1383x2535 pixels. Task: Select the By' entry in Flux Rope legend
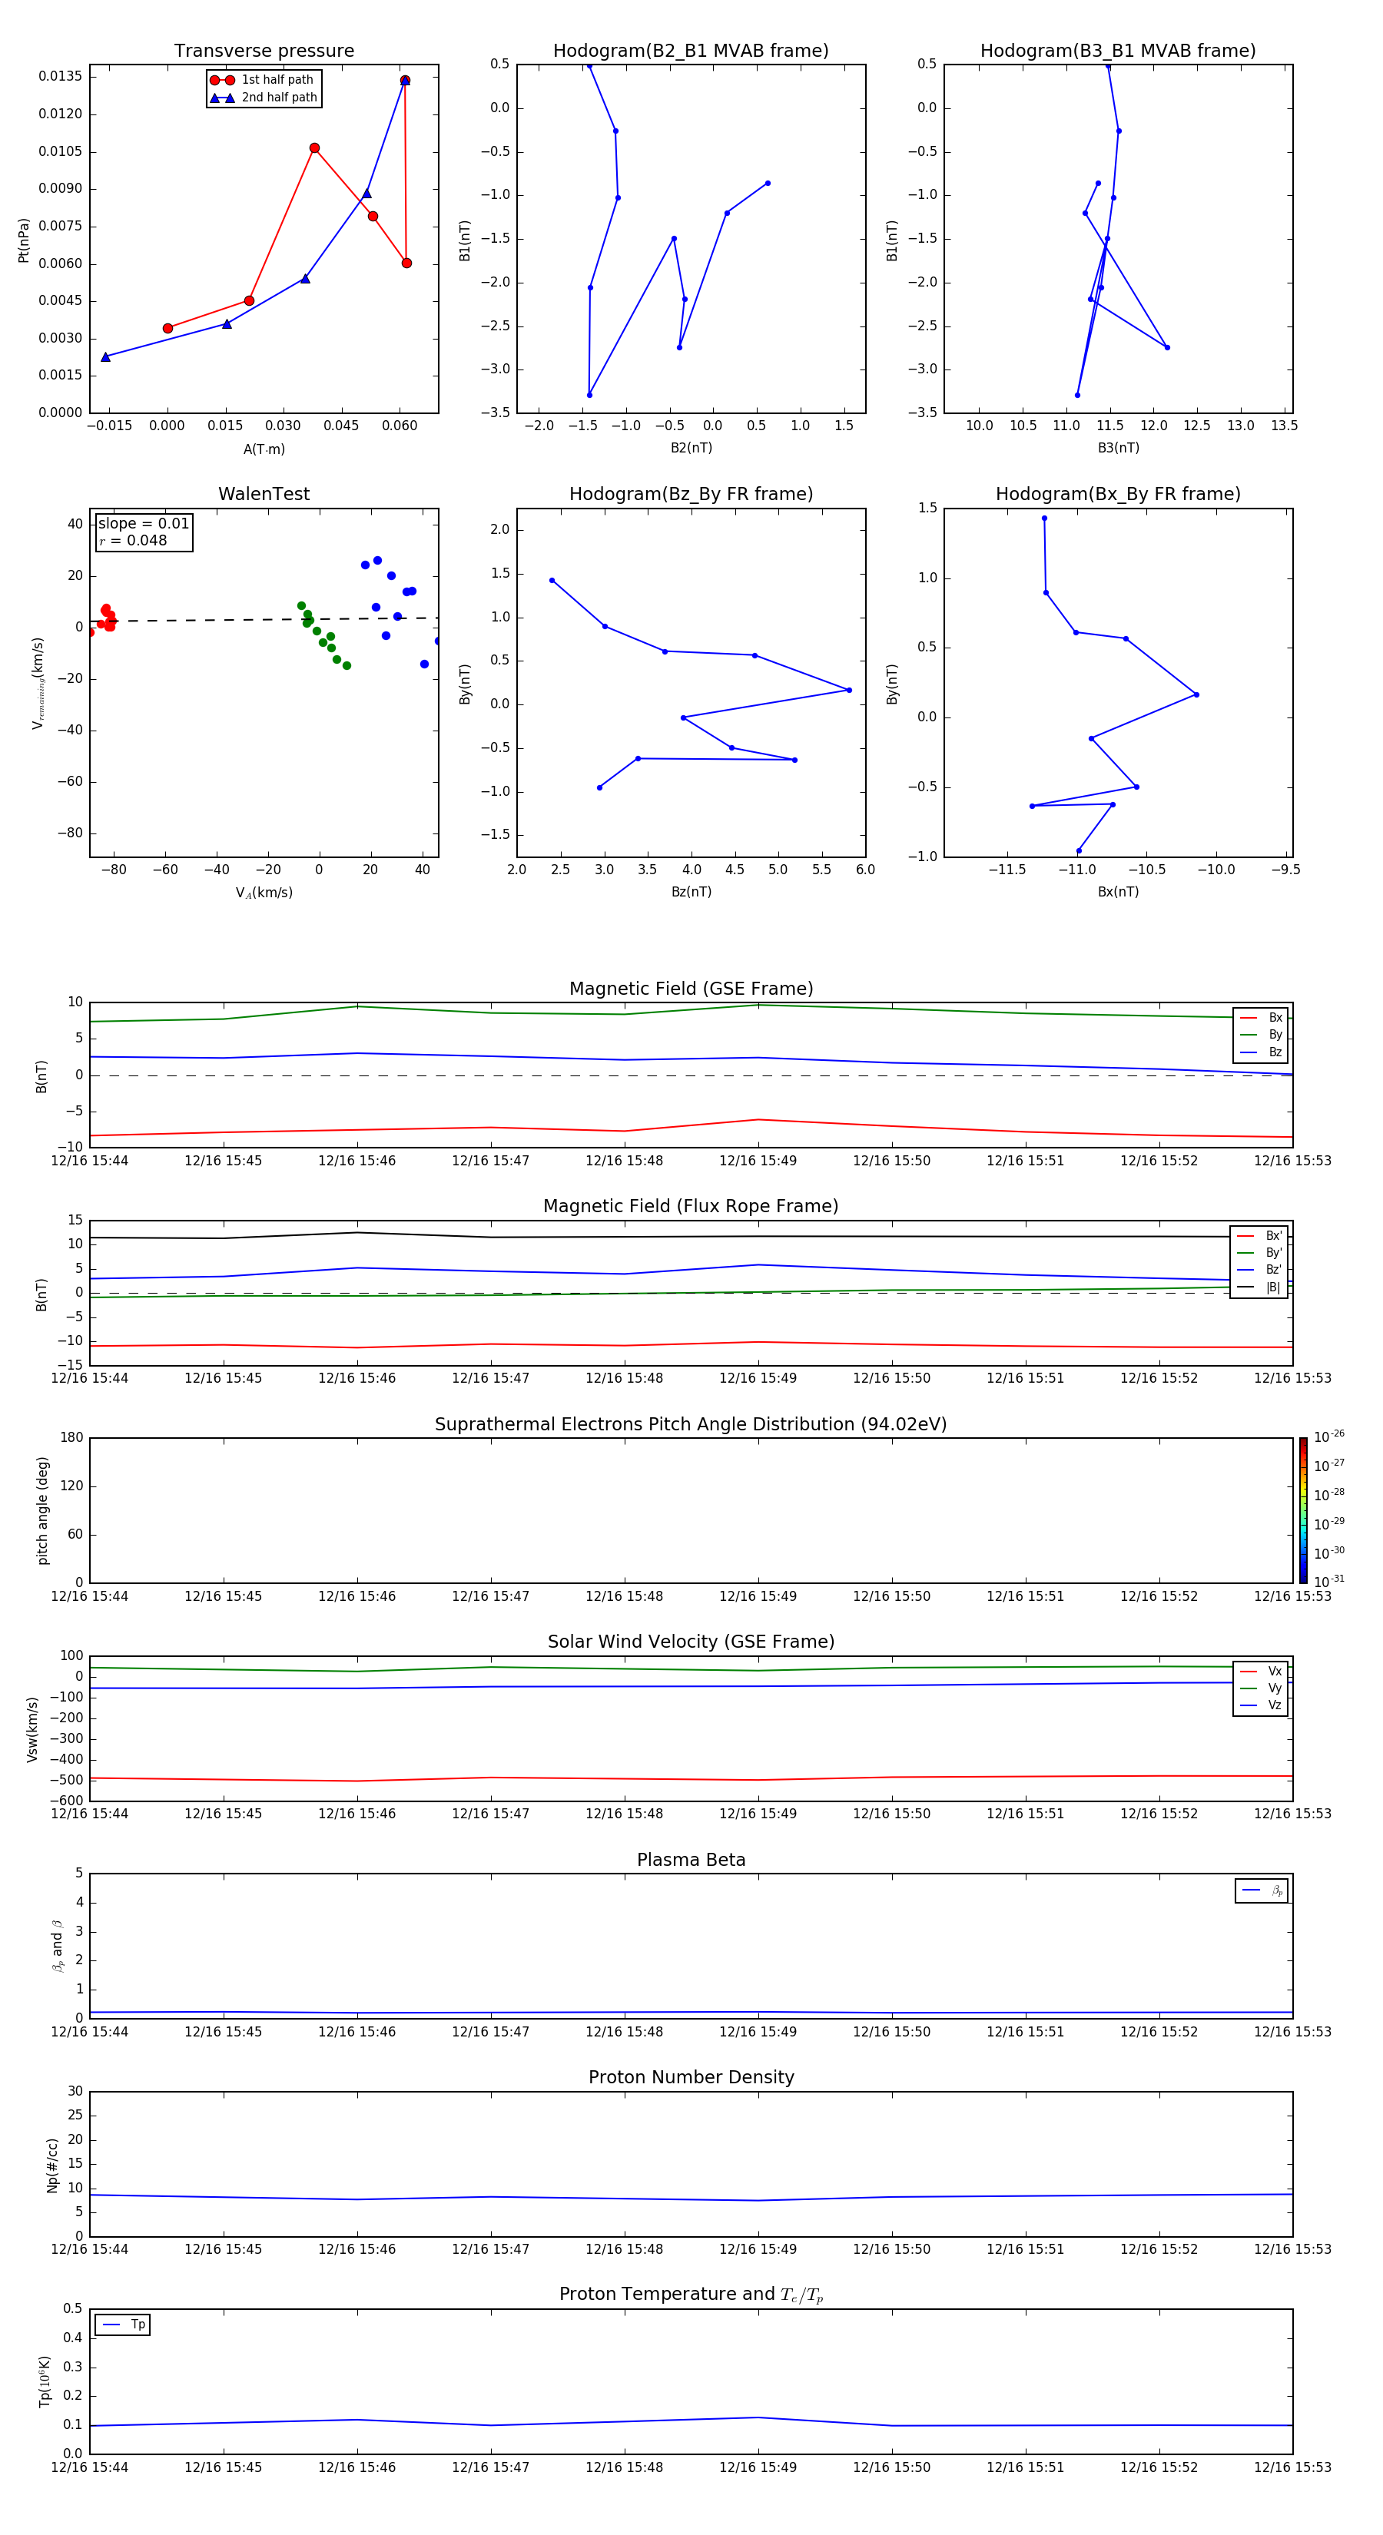(1260, 1254)
